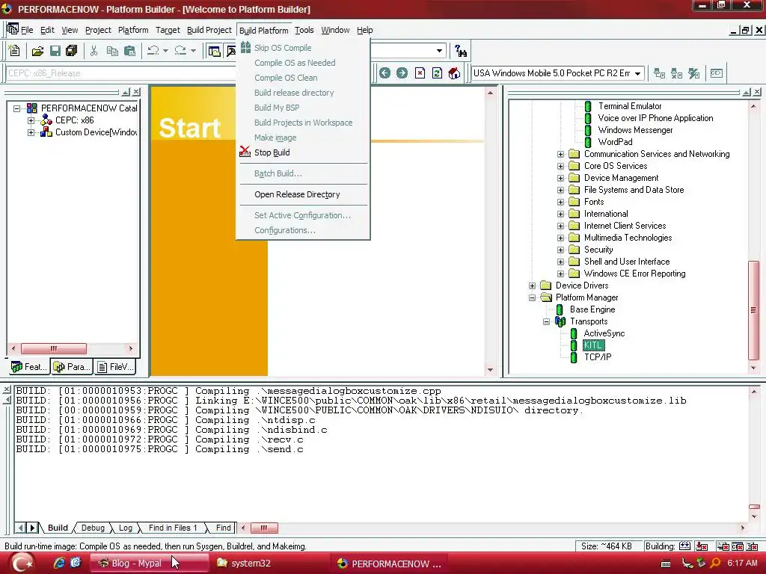Click the Attach Device toolbar icon

click(x=660, y=73)
